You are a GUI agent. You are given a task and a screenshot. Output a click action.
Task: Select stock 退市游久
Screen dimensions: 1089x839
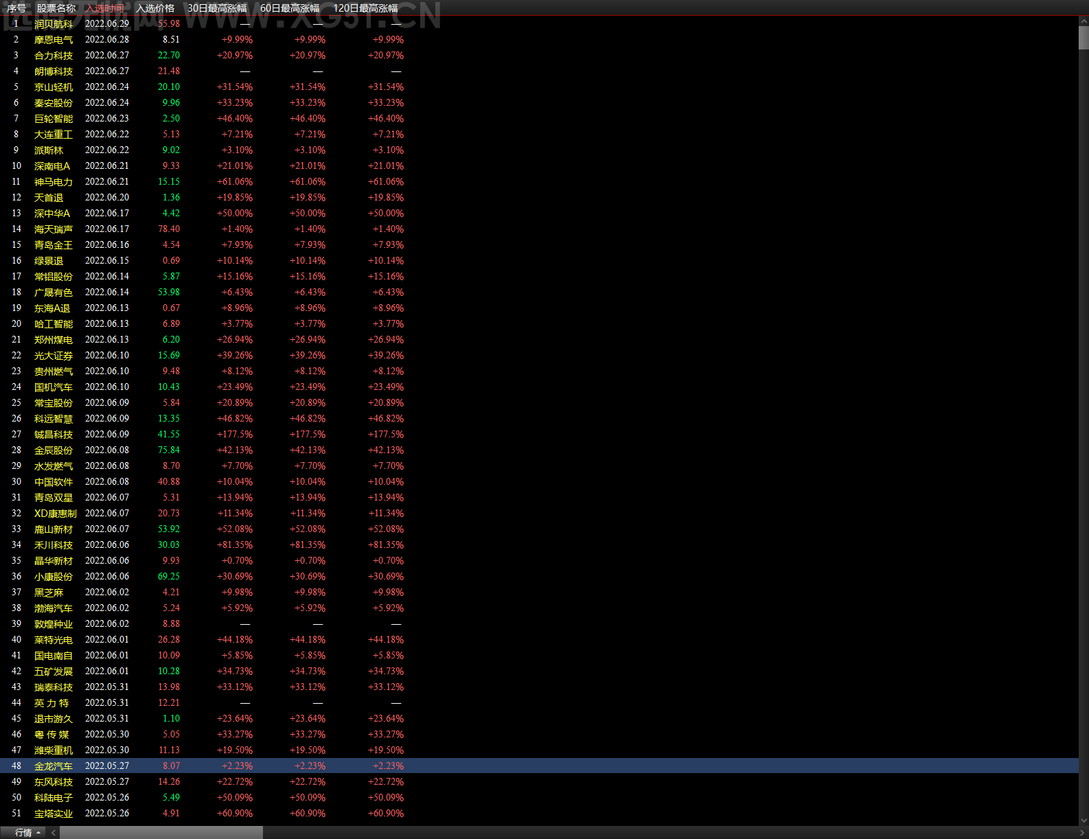click(x=54, y=719)
